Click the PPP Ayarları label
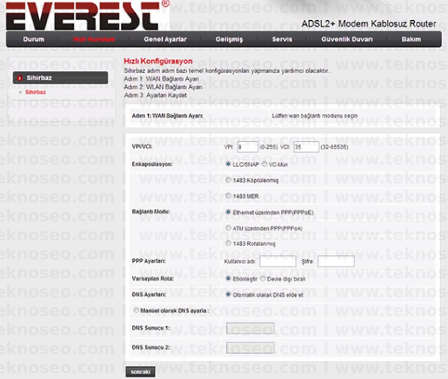Screen dimensions: 448x379 pyautogui.click(x=149, y=261)
